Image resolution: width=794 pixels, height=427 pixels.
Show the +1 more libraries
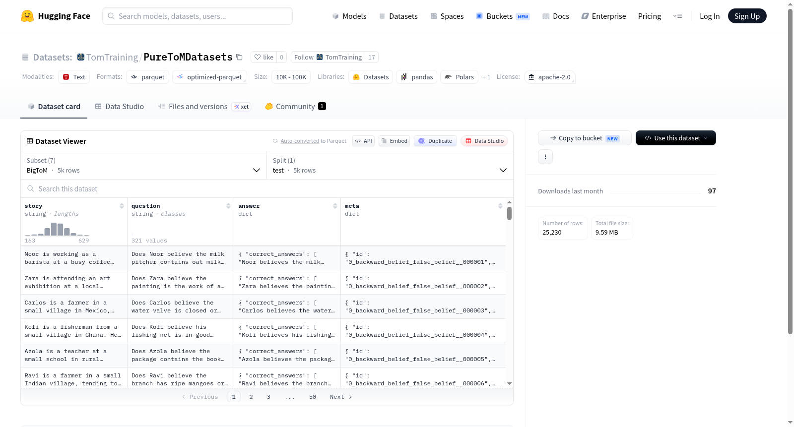click(486, 77)
